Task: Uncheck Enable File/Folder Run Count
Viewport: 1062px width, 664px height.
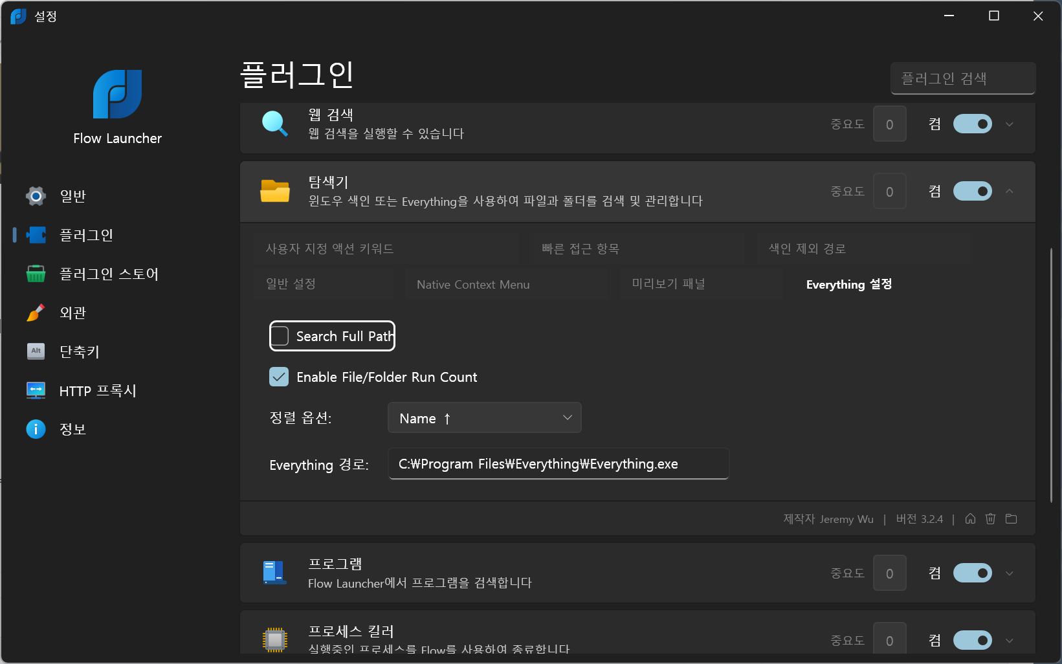Action: click(x=280, y=377)
